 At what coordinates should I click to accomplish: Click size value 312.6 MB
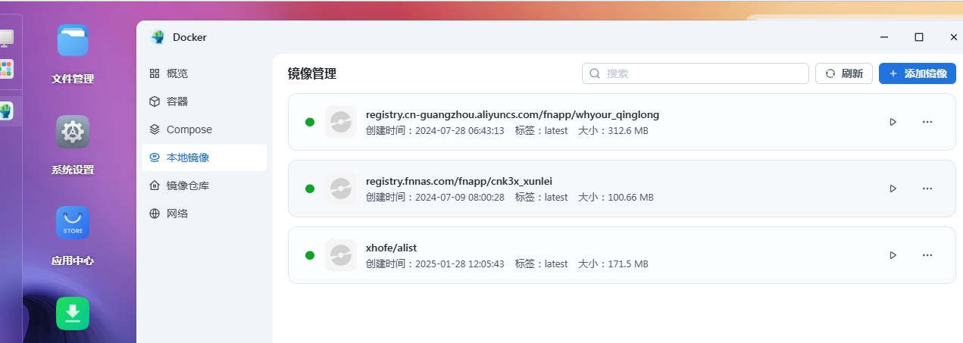[628, 131]
